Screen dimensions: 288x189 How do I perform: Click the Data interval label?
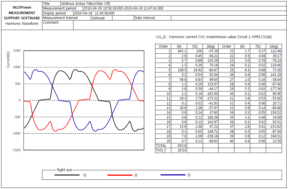145,18
